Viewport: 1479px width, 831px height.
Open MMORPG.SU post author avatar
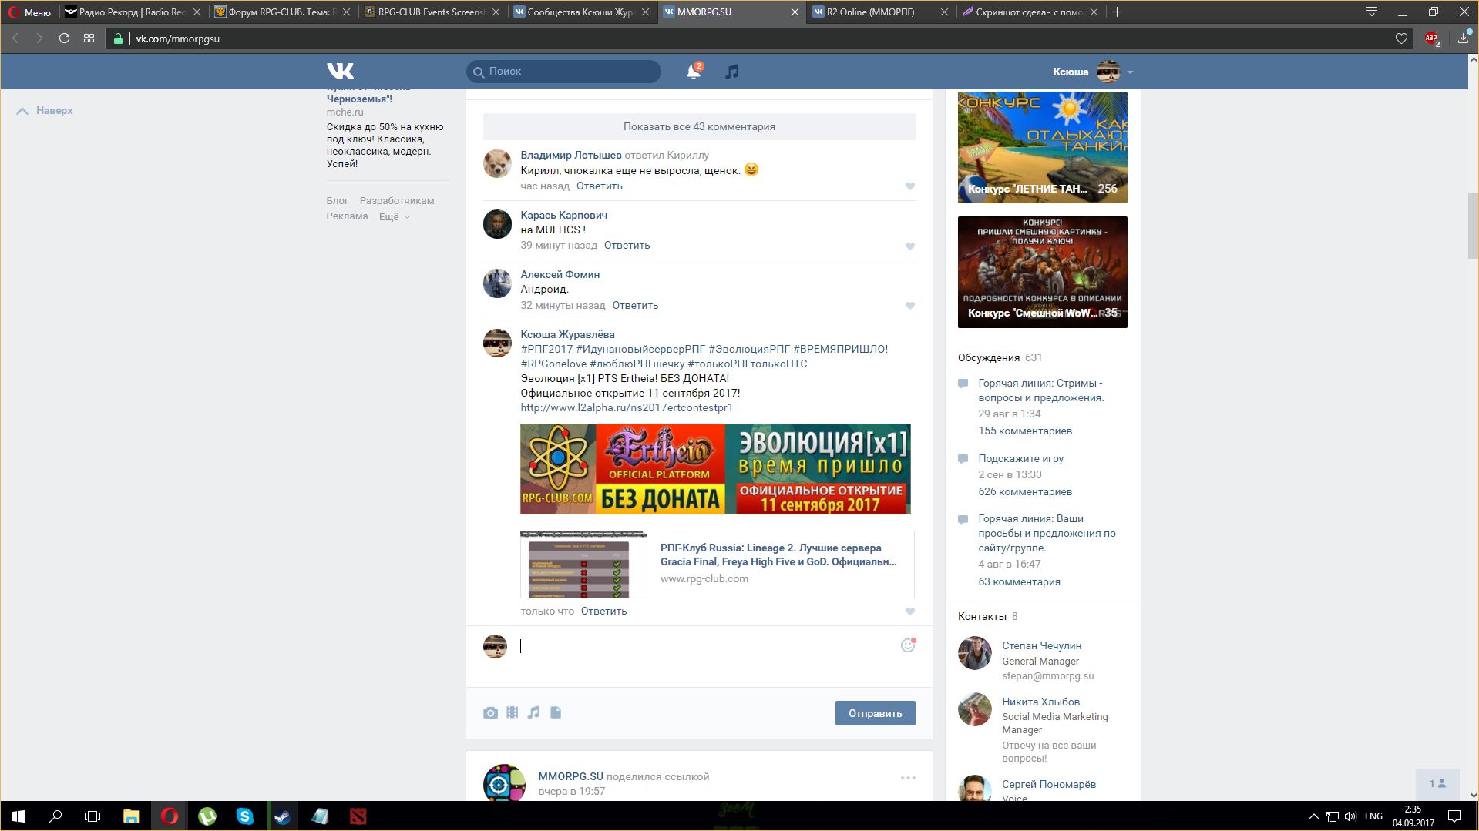[x=504, y=782]
